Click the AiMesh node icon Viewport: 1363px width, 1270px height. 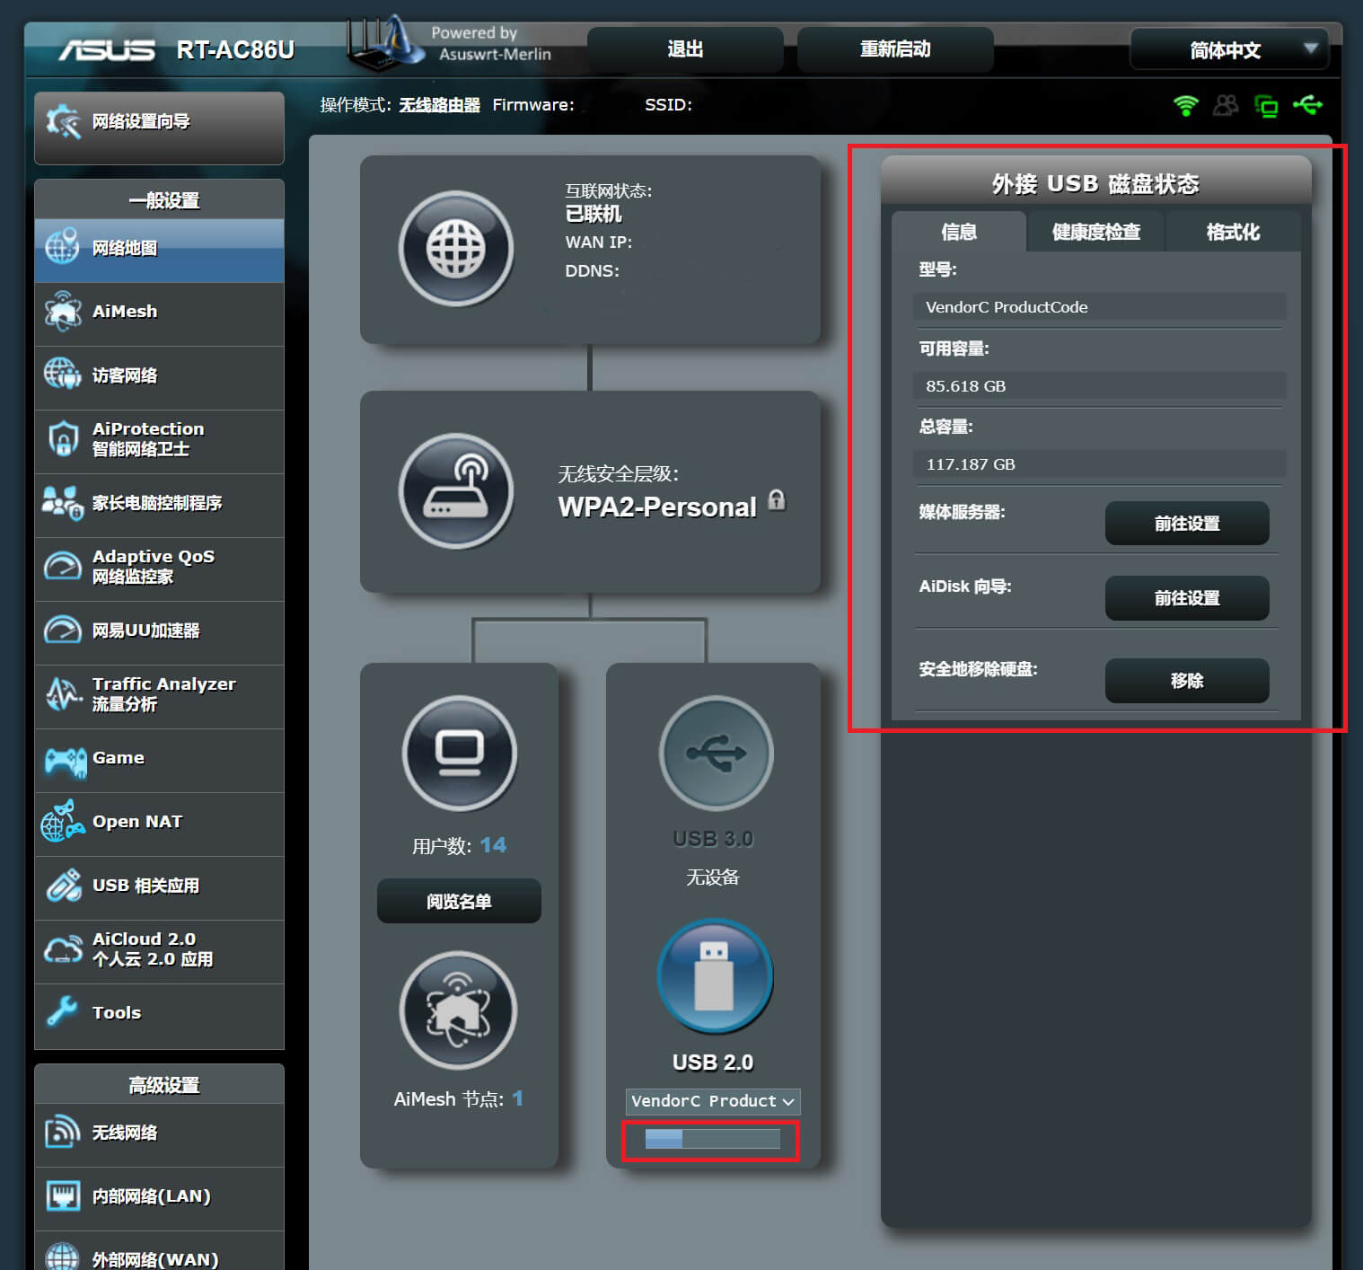pos(458,1010)
